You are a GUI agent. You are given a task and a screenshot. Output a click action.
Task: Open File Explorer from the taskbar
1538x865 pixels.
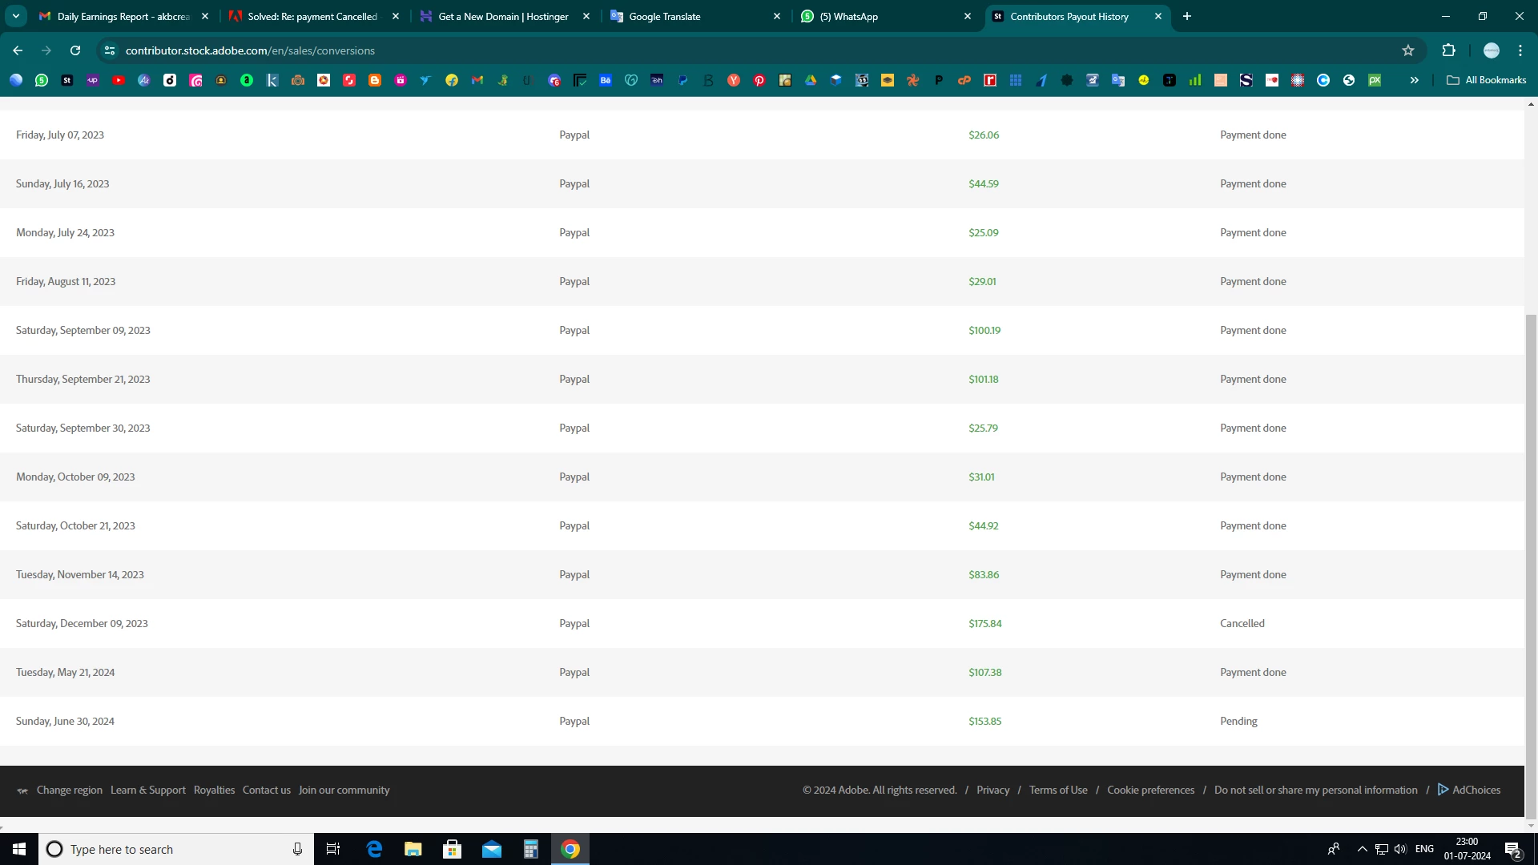(413, 849)
